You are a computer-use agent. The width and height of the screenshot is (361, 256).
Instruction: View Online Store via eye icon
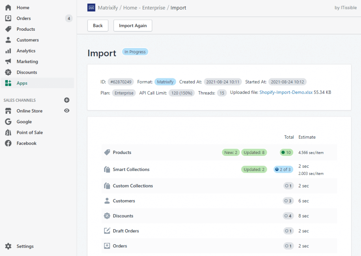click(67, 111)
